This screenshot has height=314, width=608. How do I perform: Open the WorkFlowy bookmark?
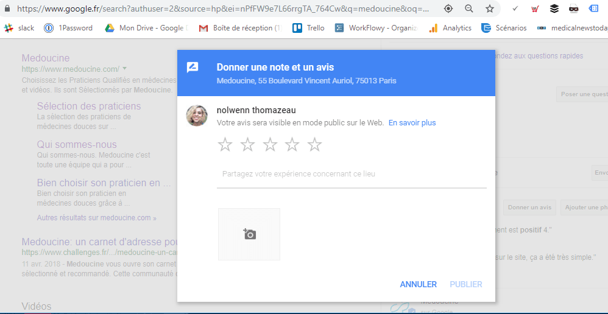click(376, 28)
